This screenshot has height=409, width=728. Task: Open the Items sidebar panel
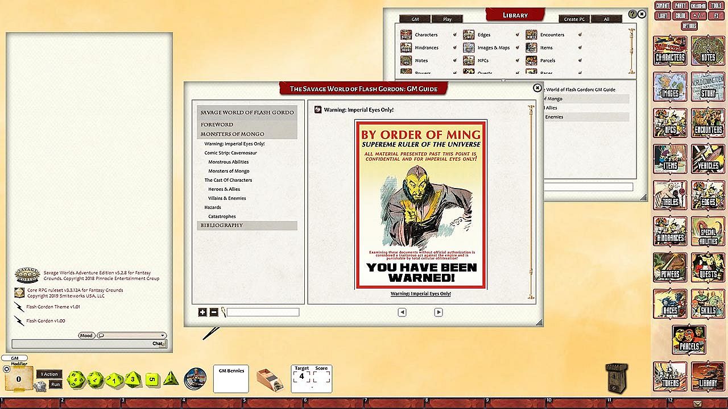[670, 160]
